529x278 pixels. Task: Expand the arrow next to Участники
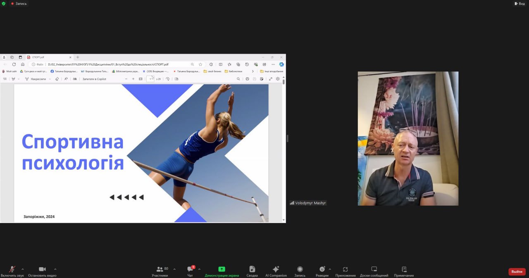(174, 269)
